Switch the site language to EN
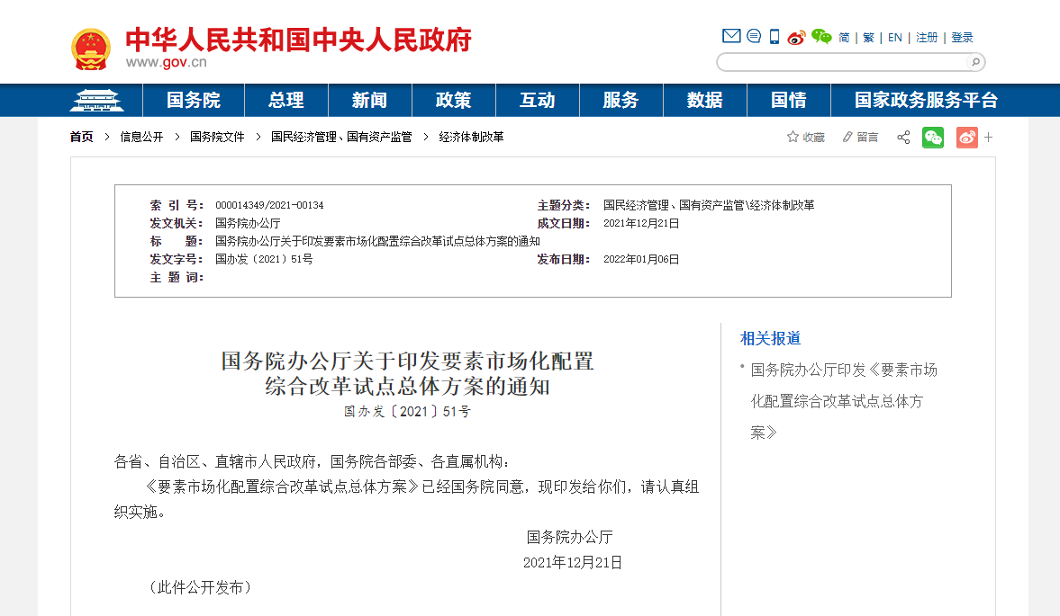 [x=893, y=37]
